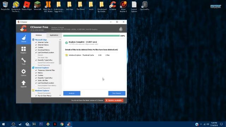Click the Analyze button
This screenshot has height=127, width=226.
72,93
